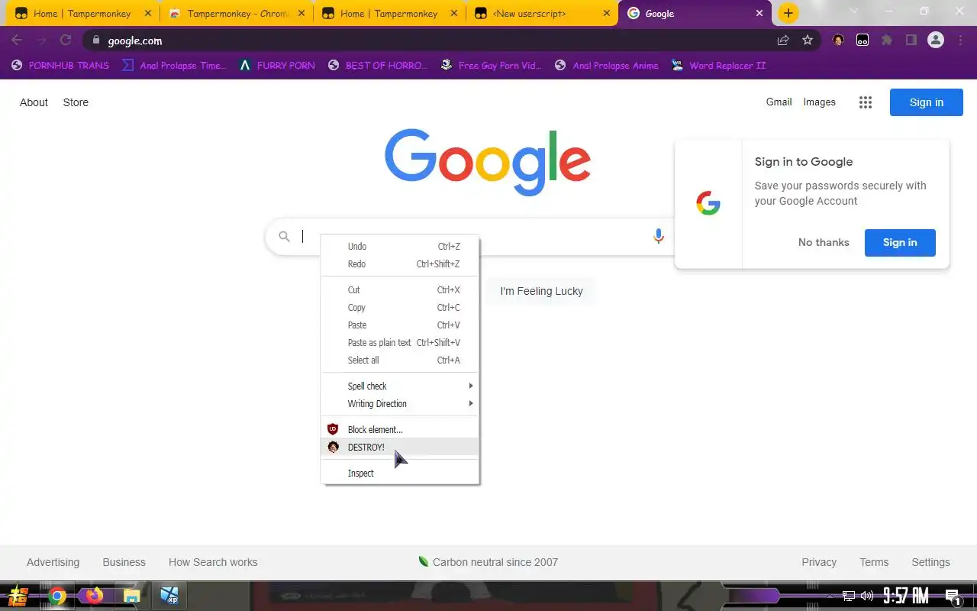This screenshot has width=977, height=611.
Task: Switch to the first Home | Tampermonkey tab
Action: pyautogui.click(x=82, y=13)
